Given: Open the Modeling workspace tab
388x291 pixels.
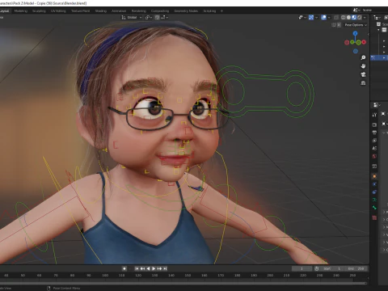Looking at the screenshot, I should coord(21,11).
